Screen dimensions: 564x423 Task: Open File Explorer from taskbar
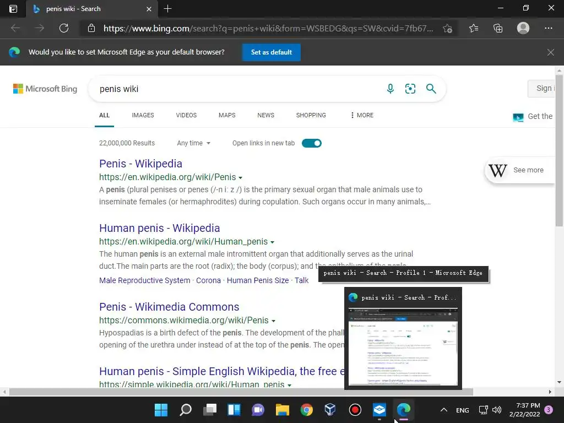point(283,410)
